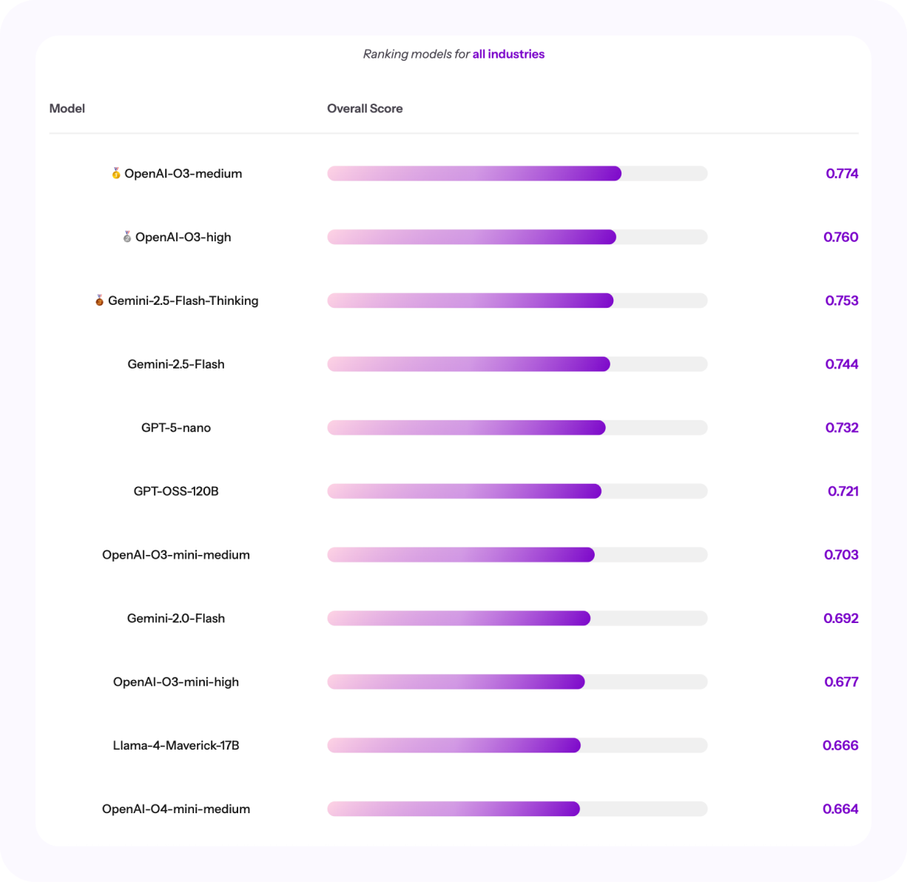This screenshot has height=882, width=907.
Task: Click the score bar for Gemini-2.5-Flash-Thinking
Action: [517, 300]
